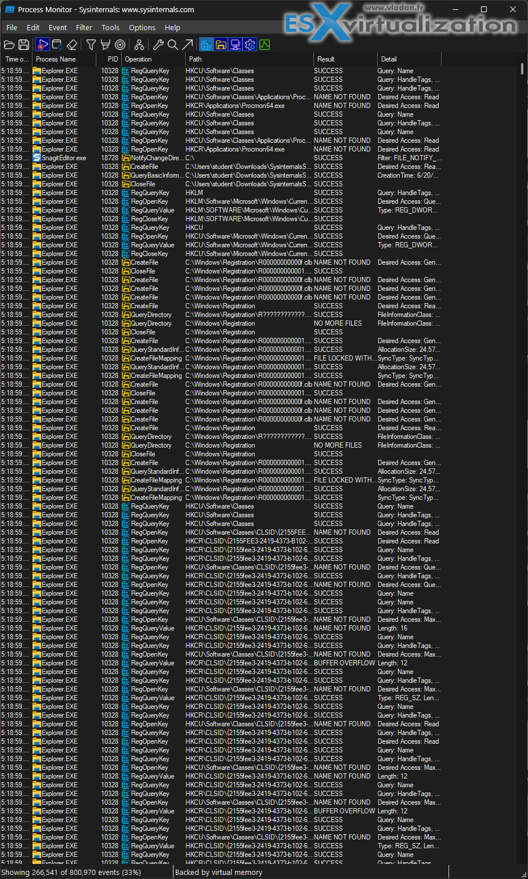Viewport: 528px width, 879px height.
Task: Open the Filter funnel icon
Action: (x=91, y=45)
